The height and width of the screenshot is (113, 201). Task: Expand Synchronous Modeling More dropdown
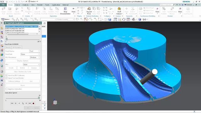coord(157,10)
